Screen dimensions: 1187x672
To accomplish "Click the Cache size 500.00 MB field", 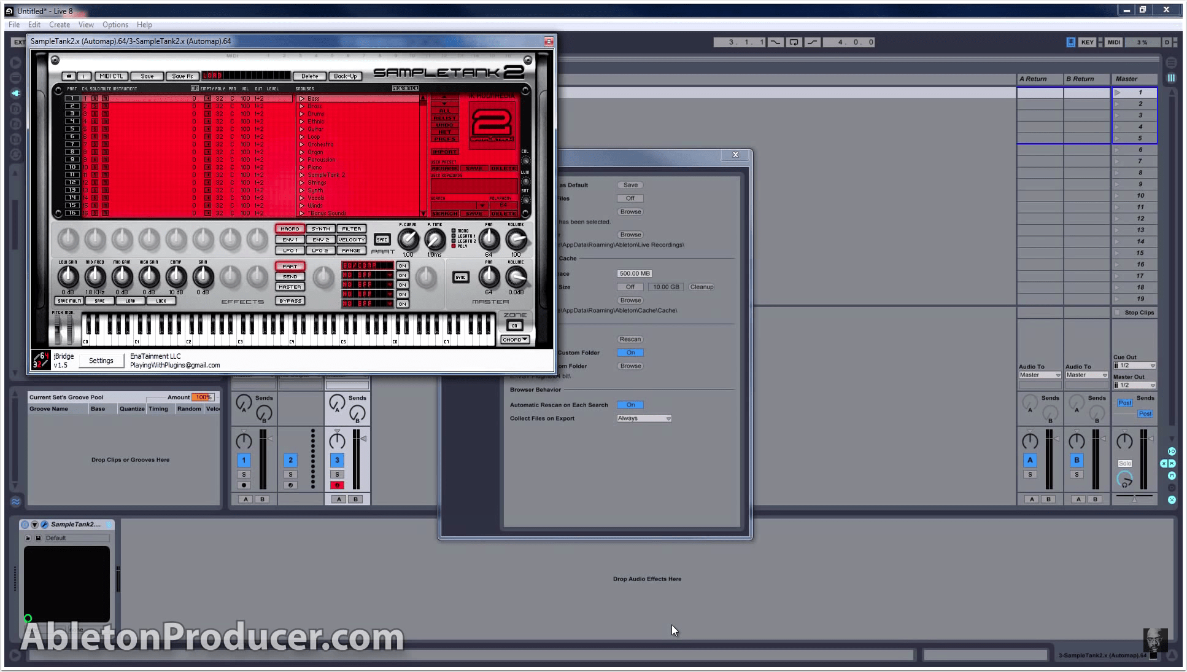I will [635, 273].
